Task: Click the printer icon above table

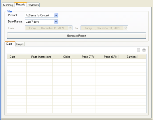Action: pyautogui.click(x=144, y=50)
